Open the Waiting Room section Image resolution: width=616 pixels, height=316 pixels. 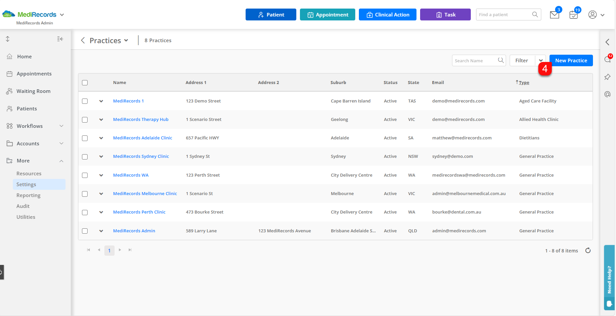pos(33,91)
